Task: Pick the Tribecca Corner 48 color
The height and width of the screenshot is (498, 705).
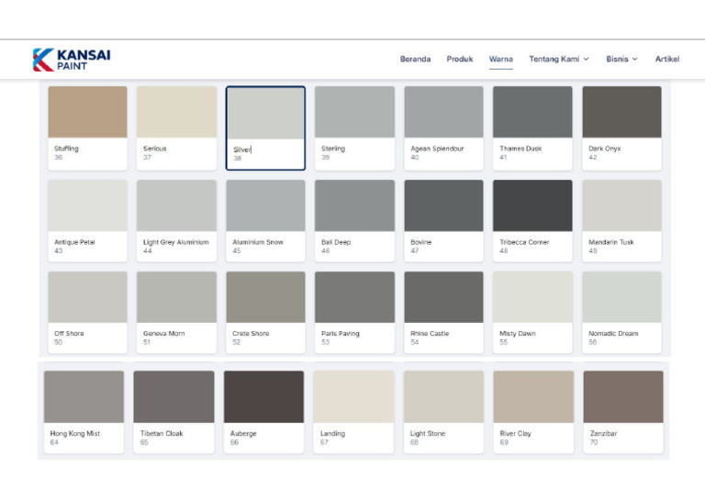Action: click(x=532, y=220)
